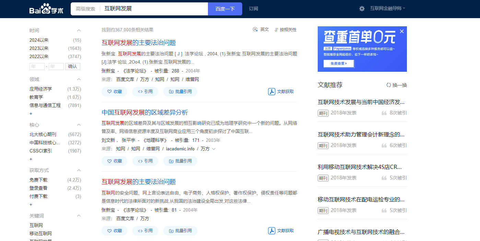Open the settings gear in the top bar
The image size is (480, 241).
pyautogui.click(x=362, y=9)
